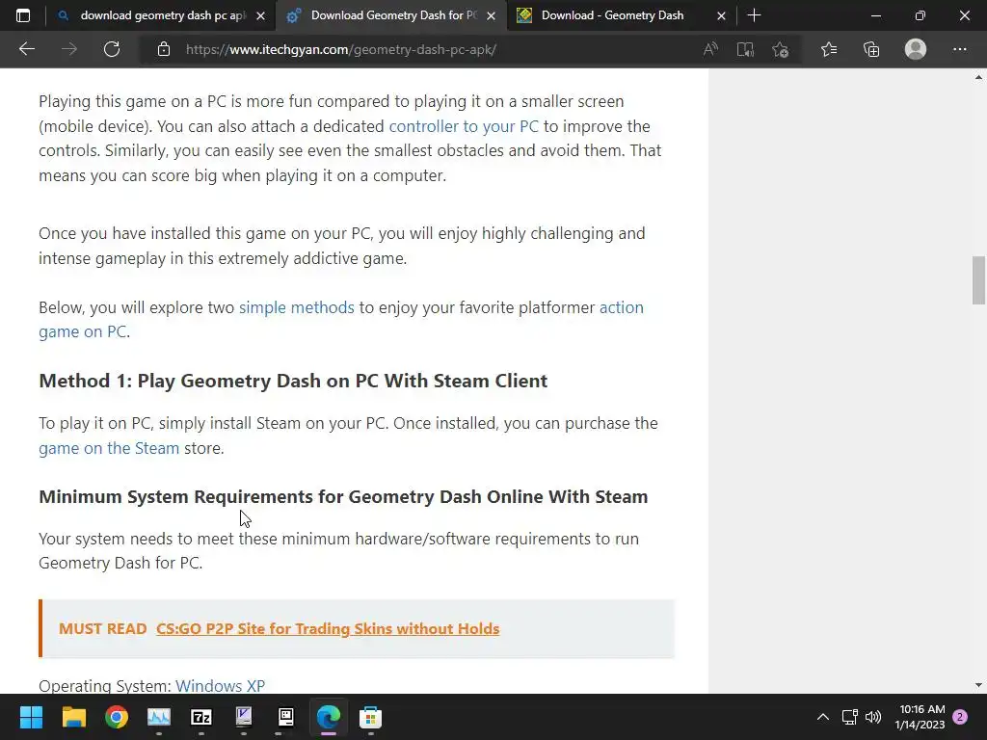Open the tab actions menu icon

click(x=23, y=15)
